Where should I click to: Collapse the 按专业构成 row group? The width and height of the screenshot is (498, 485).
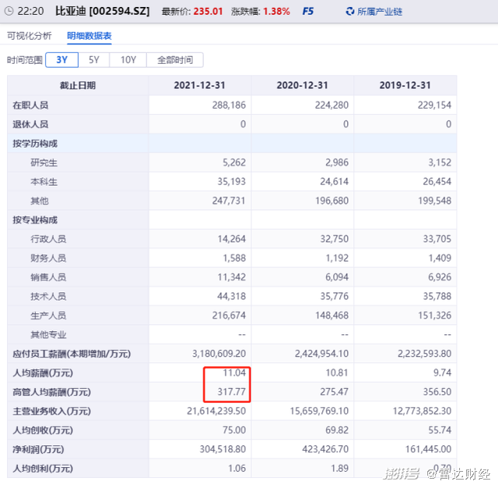35,220
